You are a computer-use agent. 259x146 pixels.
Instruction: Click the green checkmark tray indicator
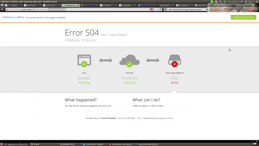pyautogui.click(x=212, y=2)
